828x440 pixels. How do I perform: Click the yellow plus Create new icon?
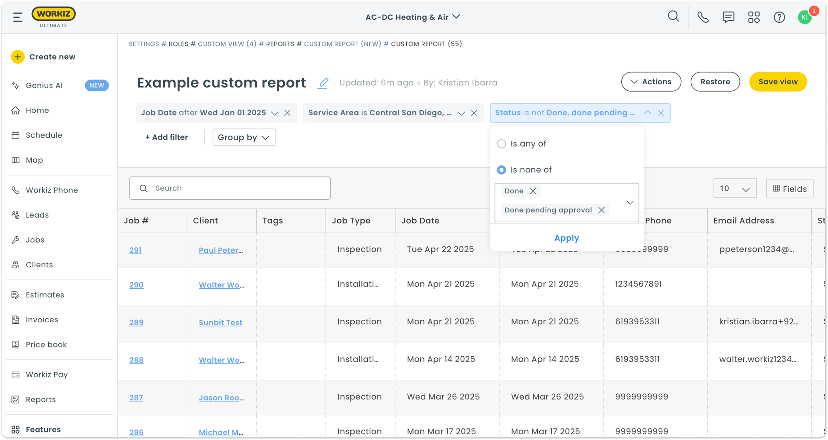[18, 57]
